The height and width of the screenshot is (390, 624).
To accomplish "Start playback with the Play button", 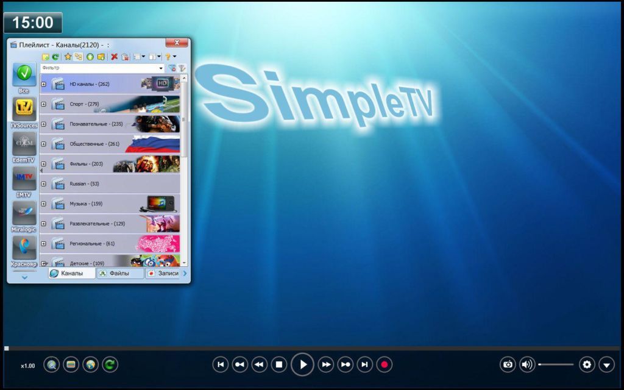I will [302, 364].
